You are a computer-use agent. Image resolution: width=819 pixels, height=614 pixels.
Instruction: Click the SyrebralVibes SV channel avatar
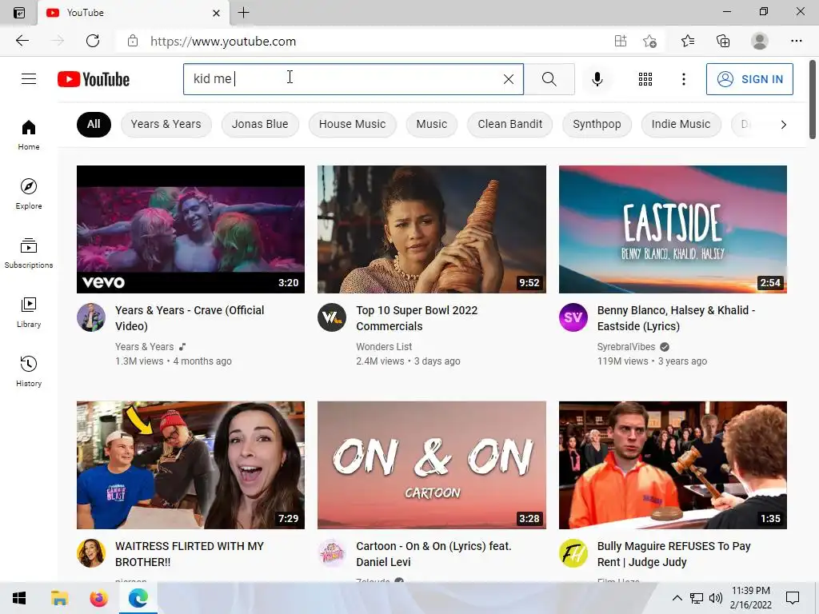coord(573,317)
